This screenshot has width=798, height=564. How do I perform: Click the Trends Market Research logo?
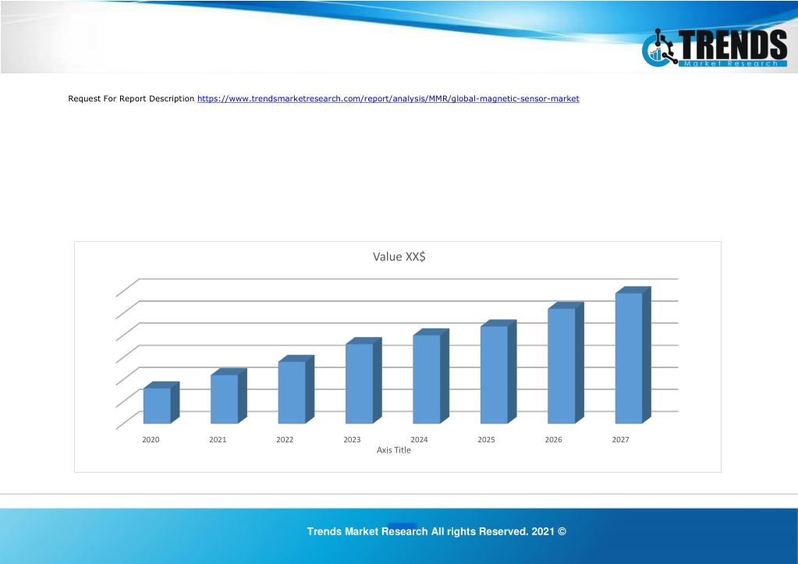[715, 48]
